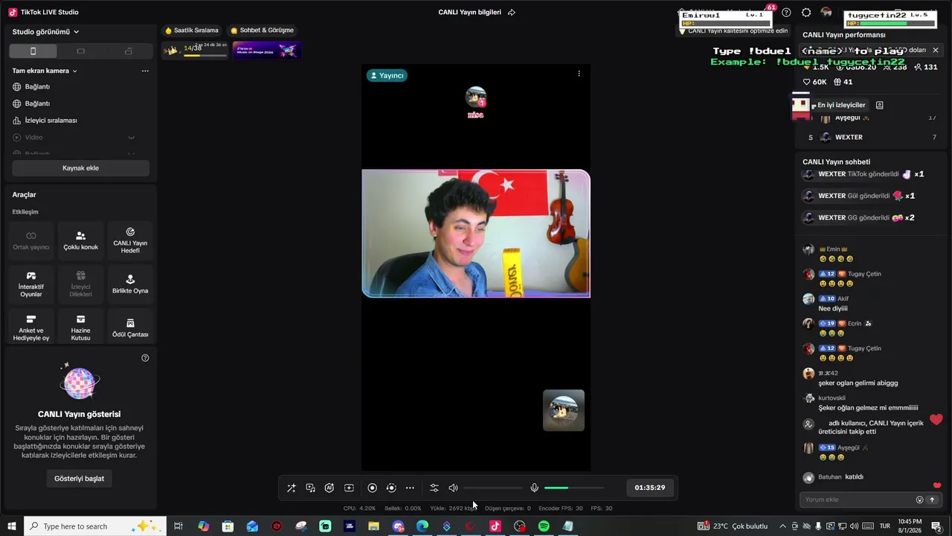Click the crown ranking progress 14/38
This screenshot has height=536, width=952.
click(195, 50)
